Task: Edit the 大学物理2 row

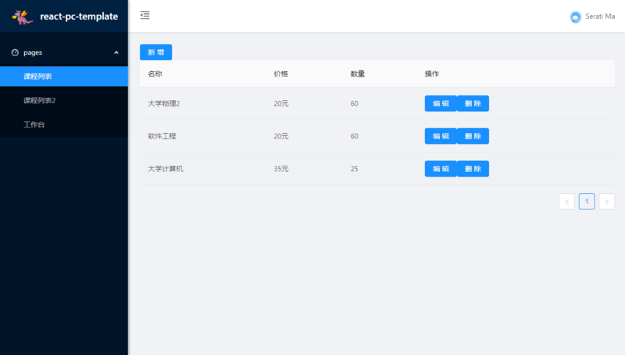Action: click(x=441, y=103)
